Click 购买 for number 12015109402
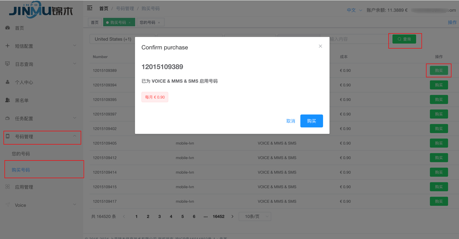459x239 pixels. [439, 129]
